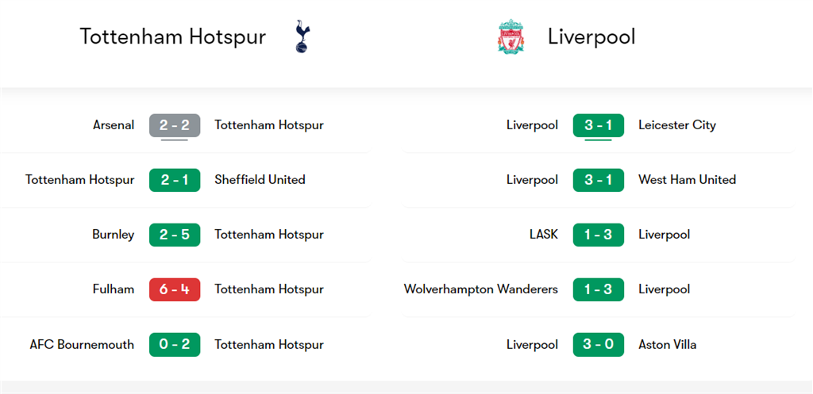Open the Arsenal 2 - 2 score badge
This screenshot has width=813, height=394.
[x=175, y=125]
